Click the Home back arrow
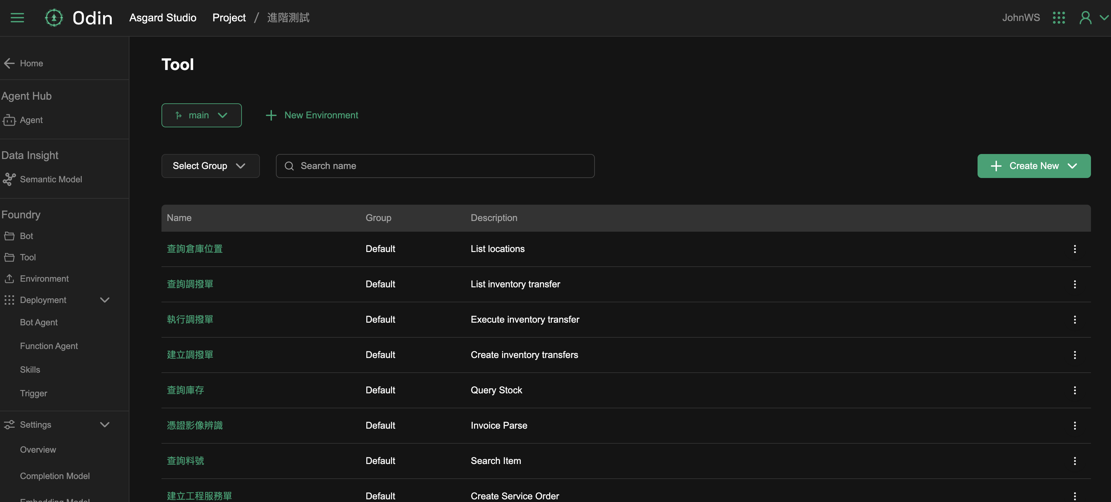 (x=9, y=63)
